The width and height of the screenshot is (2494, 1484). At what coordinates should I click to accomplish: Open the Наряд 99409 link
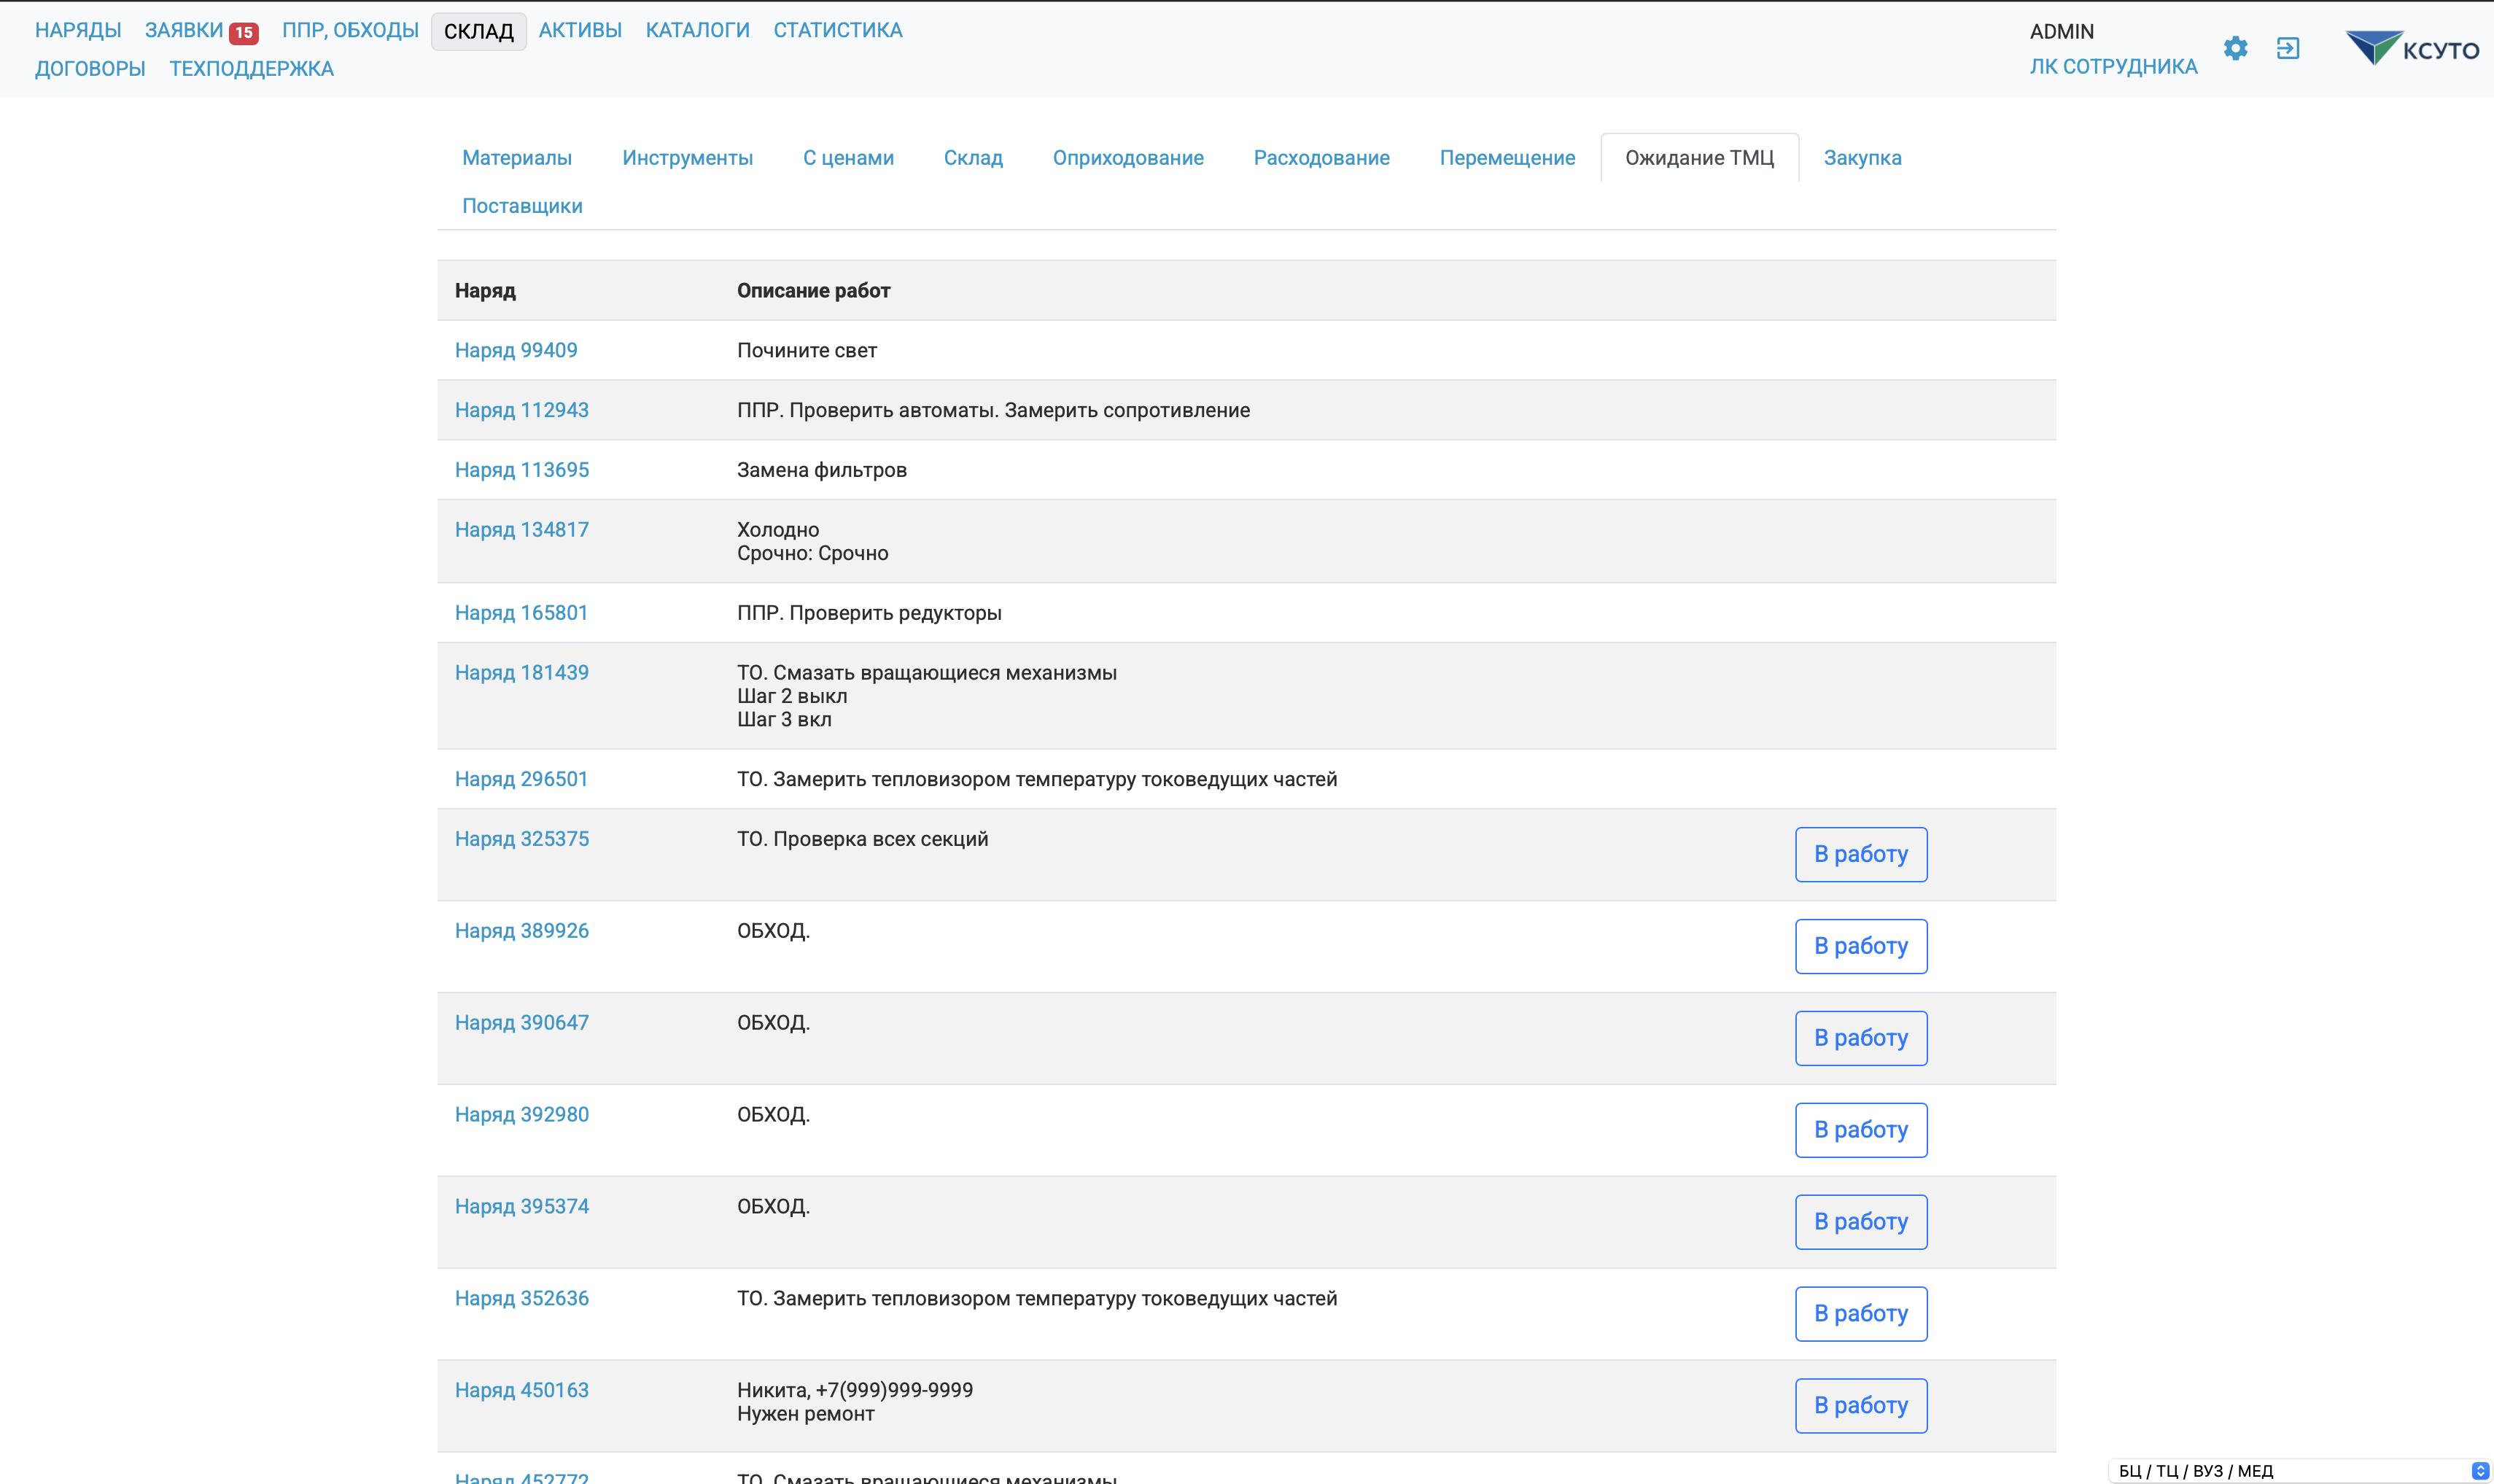point(516,350)
